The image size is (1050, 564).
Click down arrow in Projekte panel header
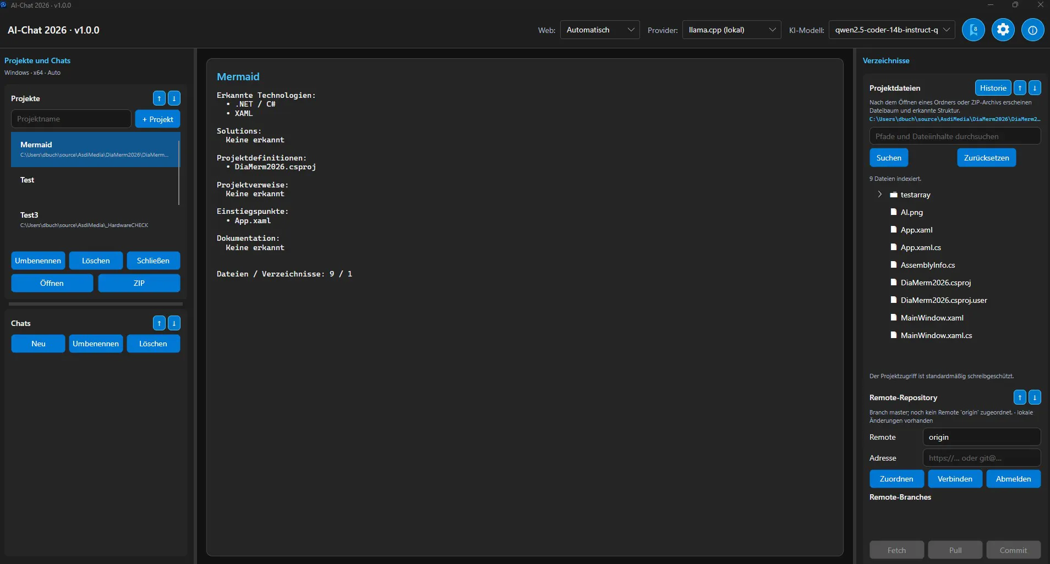point(174,98)
